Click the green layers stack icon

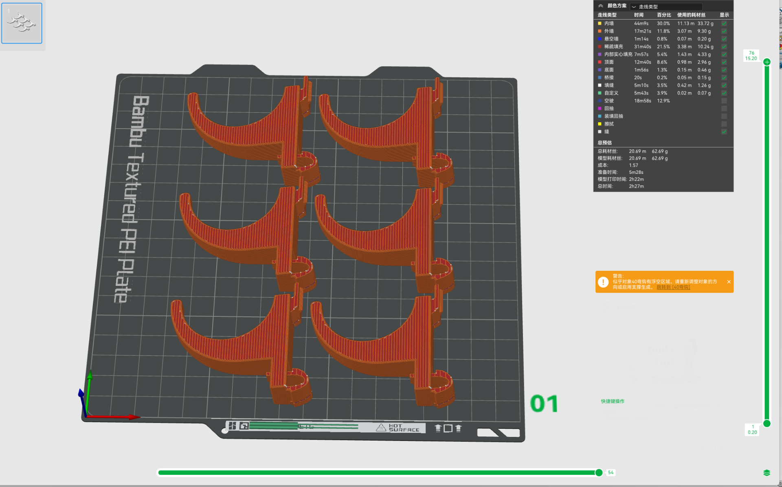pyautogui.click(x=767, y=473)
